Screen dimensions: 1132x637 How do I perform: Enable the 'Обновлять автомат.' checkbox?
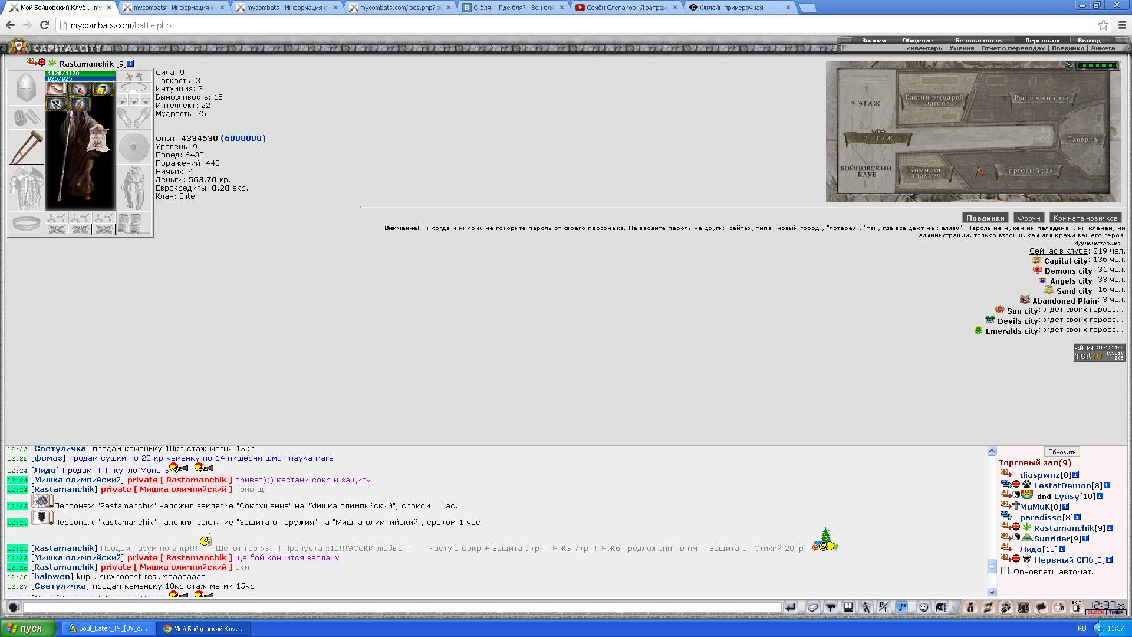pos(1005,571)
